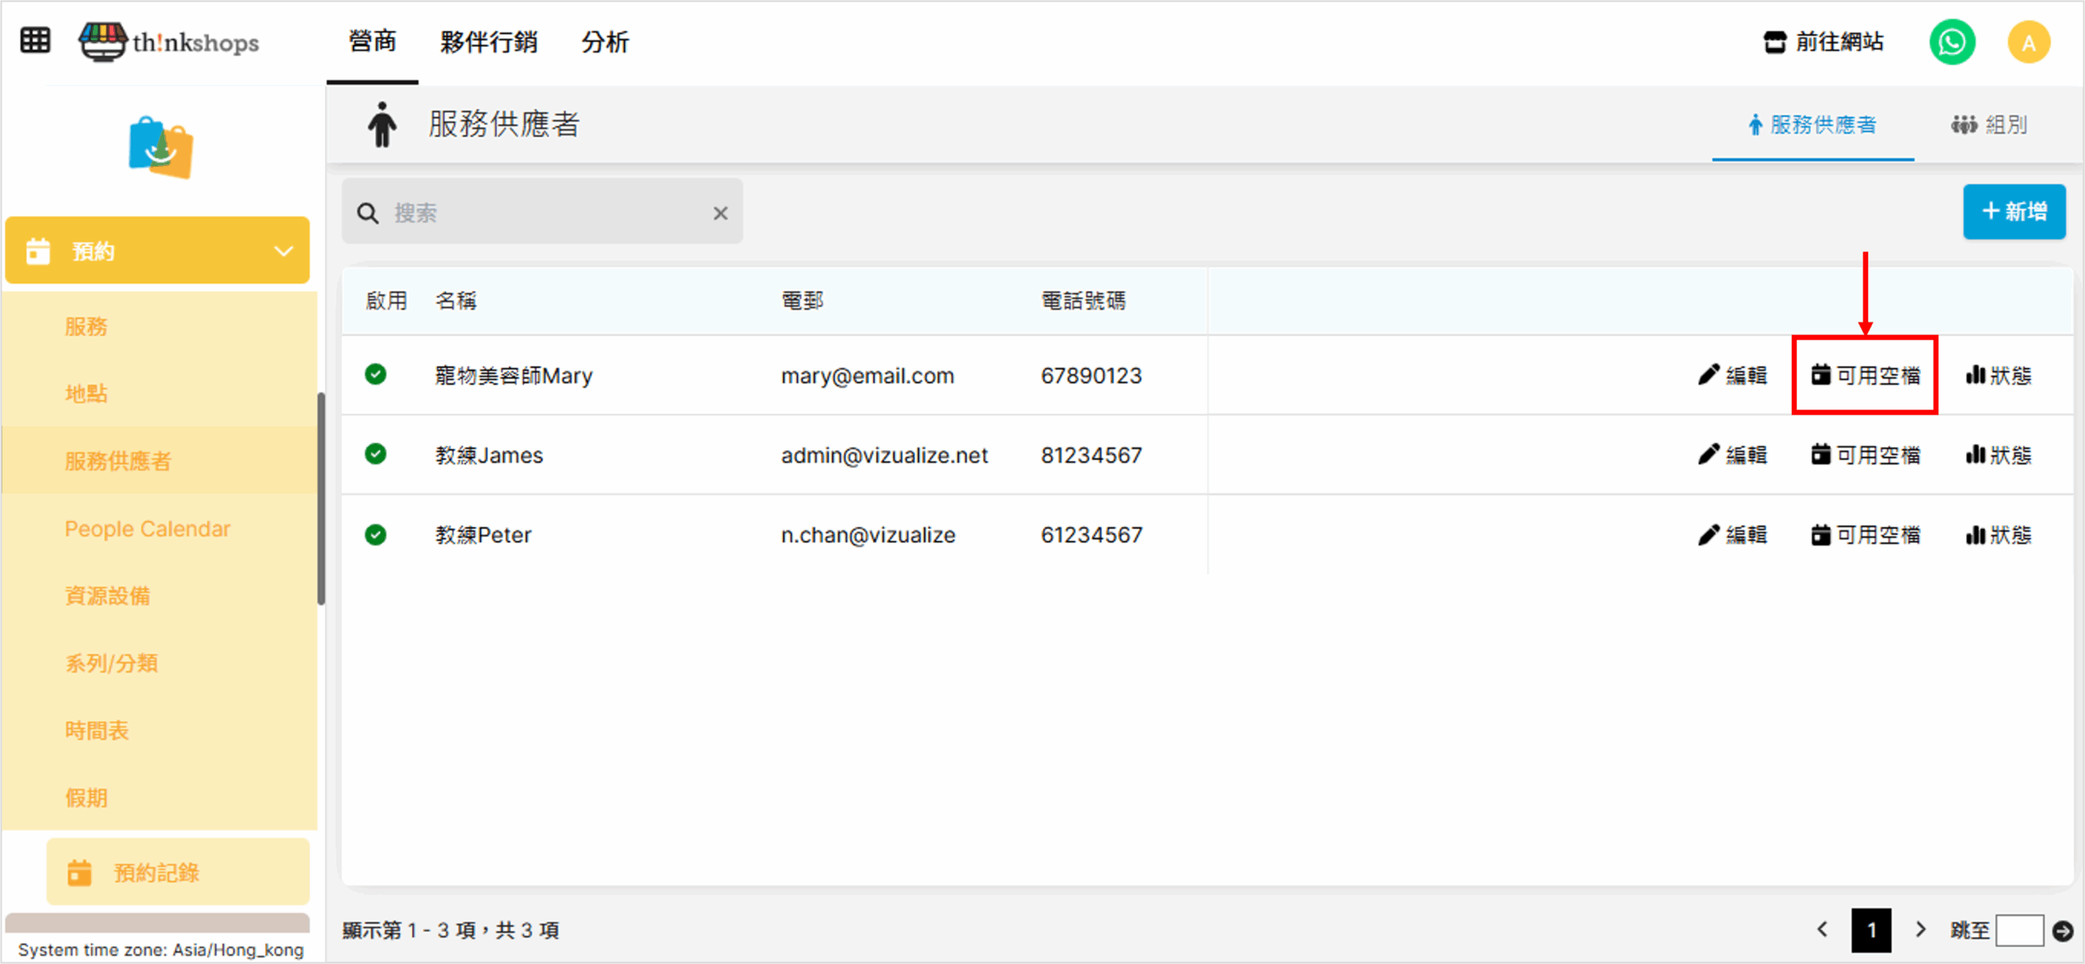Screen dimensions: 2085x964
Task: Click the 跳至 page number field
Action: coord(2019,930)
